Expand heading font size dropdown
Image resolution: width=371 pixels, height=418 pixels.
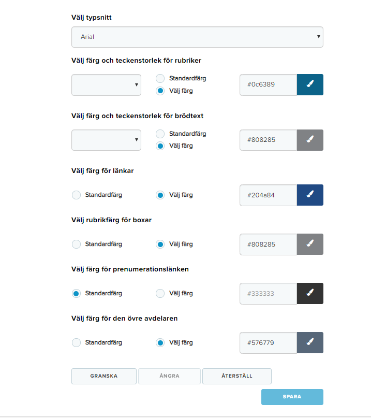(x=106, y=85)
